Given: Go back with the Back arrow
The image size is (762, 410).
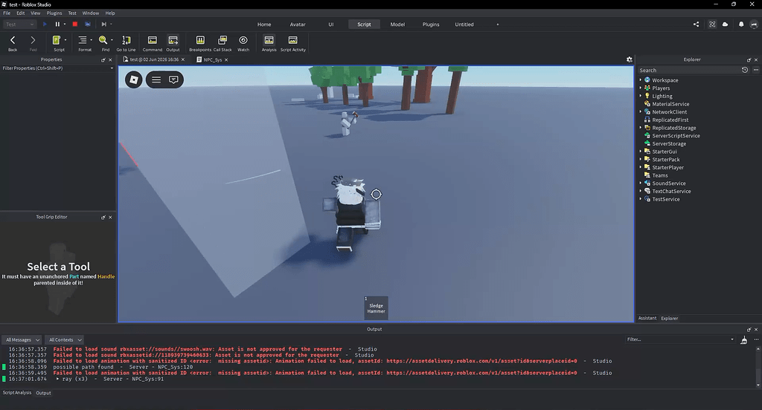Looking at the screenshot, I should tap(13, 42).
